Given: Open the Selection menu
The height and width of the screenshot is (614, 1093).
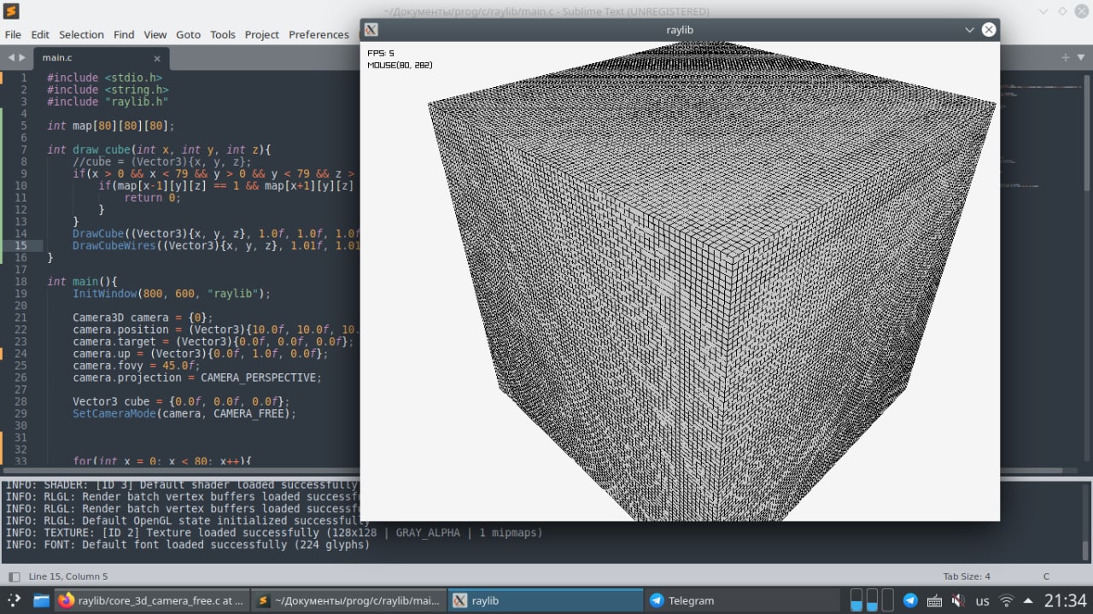Looking at the screenshot, I should tap(81, 34).
